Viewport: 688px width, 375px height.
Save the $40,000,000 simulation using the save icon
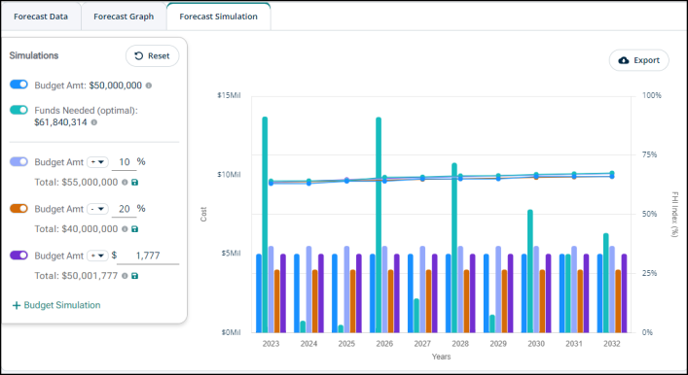click(135, 229)
